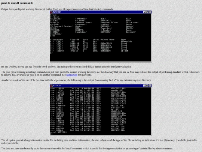Image resolution: width=202 pixels, height=152 pixels.
Task: Select the 'Sparkles/' directory entry
Action: [81, 32]
